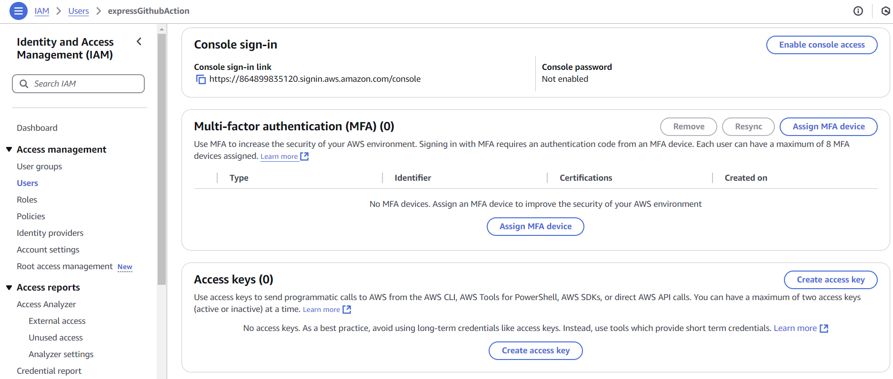The width and height of the screenshot is (893, 379).
Task: Click Enable console access button
Action: point(822,45)
